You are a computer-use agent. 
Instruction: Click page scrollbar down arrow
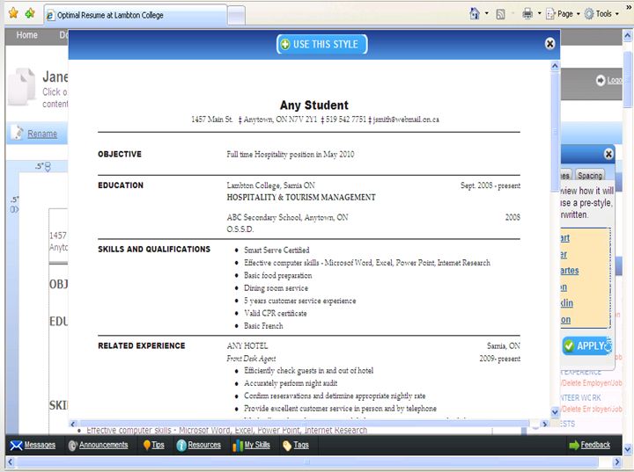(628, 448)
